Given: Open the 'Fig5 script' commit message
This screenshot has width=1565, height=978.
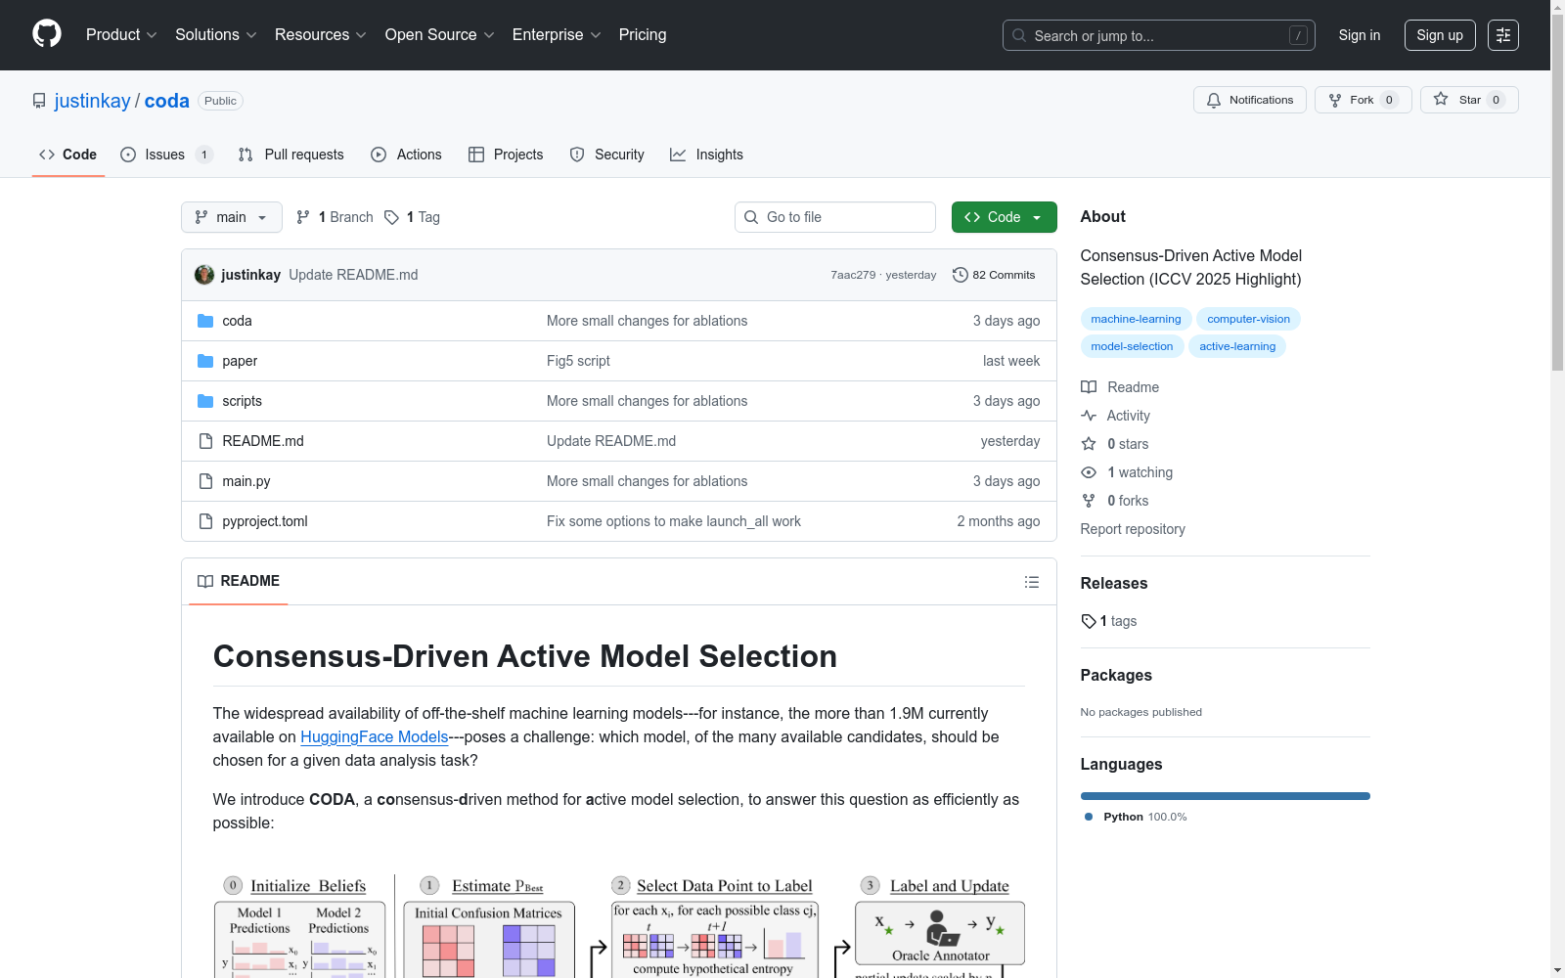Looking at the screenshot, I should pos(578,361).
